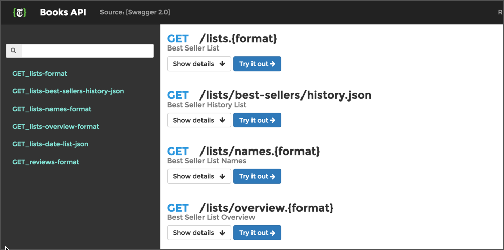Try it out for Best Seller History List

point(257,120)
